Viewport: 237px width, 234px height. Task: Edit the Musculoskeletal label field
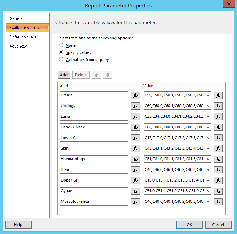[94, 202]
